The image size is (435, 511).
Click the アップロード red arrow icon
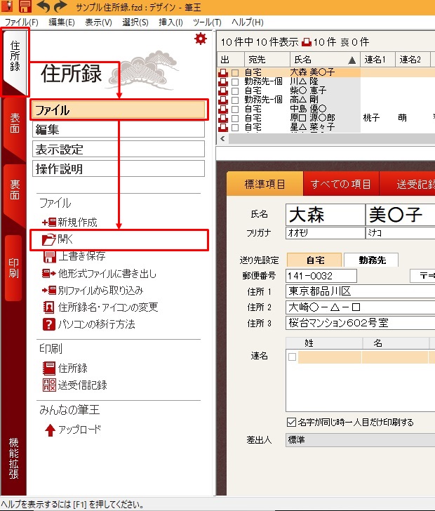[50, 430]
